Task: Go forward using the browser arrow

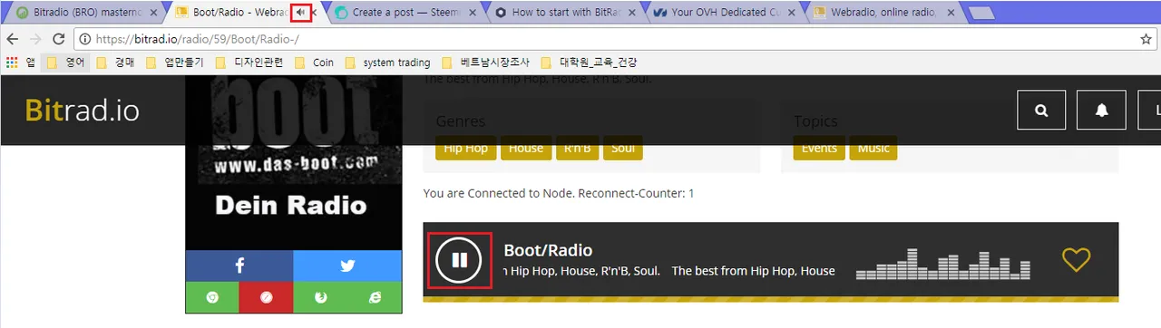Action: click(35, 39)
